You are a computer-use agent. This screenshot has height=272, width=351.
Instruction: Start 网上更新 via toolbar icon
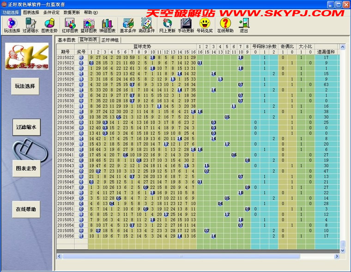tap(167, 25)
